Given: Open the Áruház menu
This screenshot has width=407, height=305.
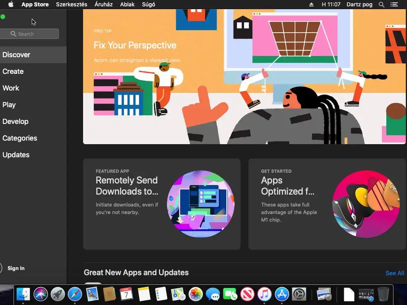Looking at the screenshot, I should coord(103,4).
